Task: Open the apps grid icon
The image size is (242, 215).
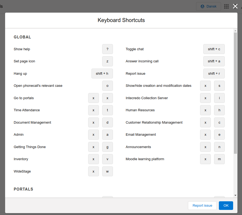Action: (x=226, y=6)
